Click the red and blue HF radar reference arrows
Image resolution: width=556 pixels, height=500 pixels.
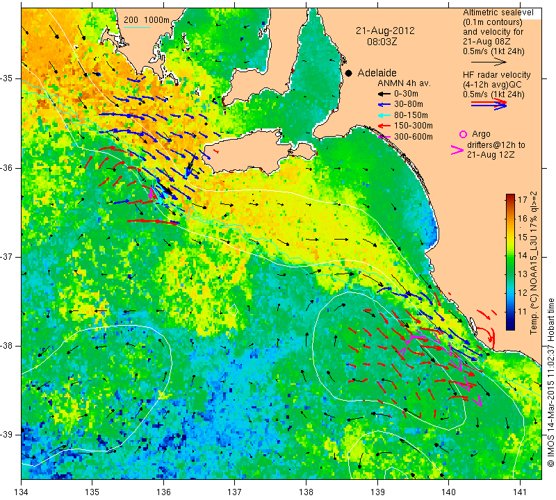coord(489,104)
